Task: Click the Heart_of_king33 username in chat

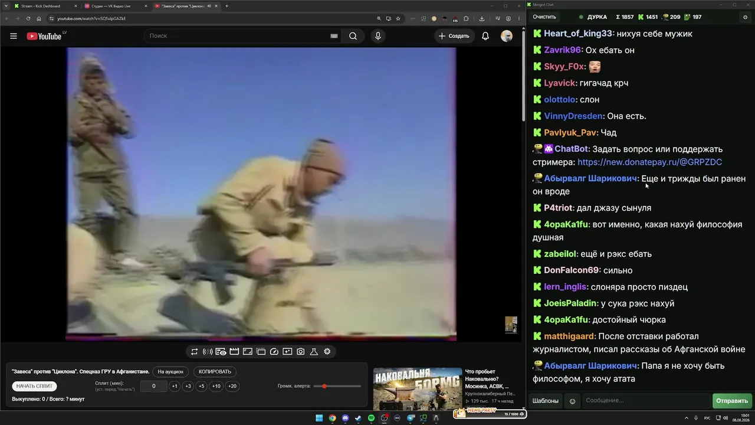Action: (578, 34)
